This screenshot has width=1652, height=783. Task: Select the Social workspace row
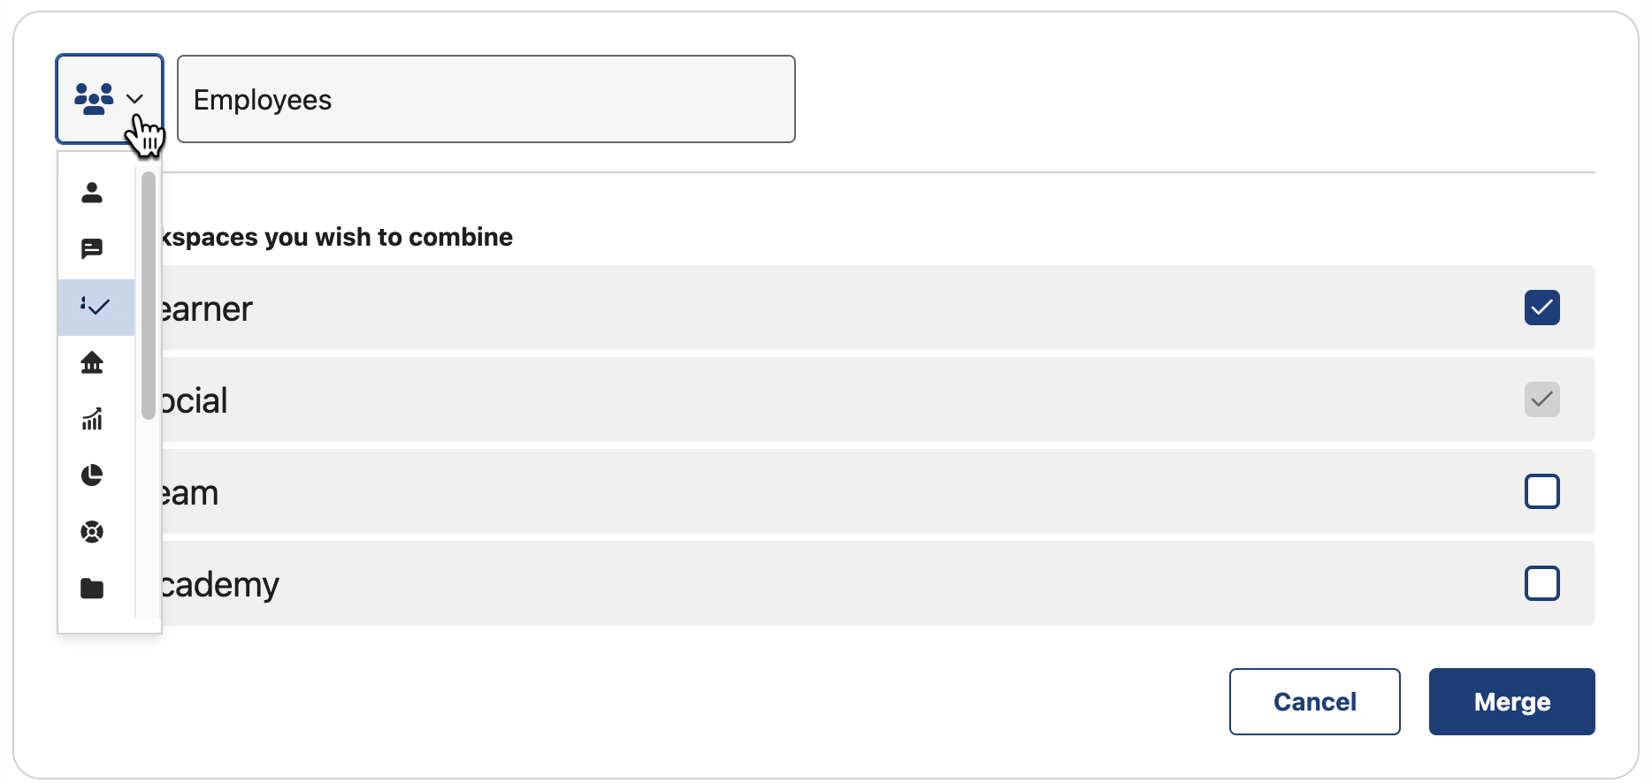(x=796, y=399)
